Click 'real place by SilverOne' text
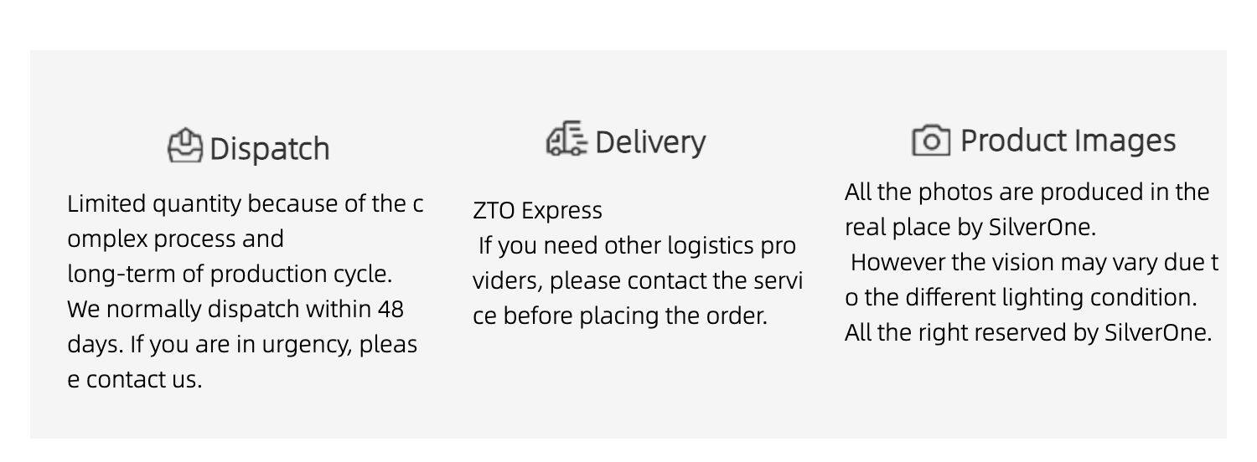Screen dimensions: 1257x462 [x=970, y=228]
